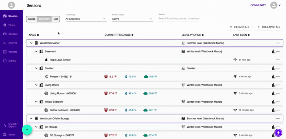The image size is (286, 139).
Task: Open Analyze from the sidebar
Action: 10,43
